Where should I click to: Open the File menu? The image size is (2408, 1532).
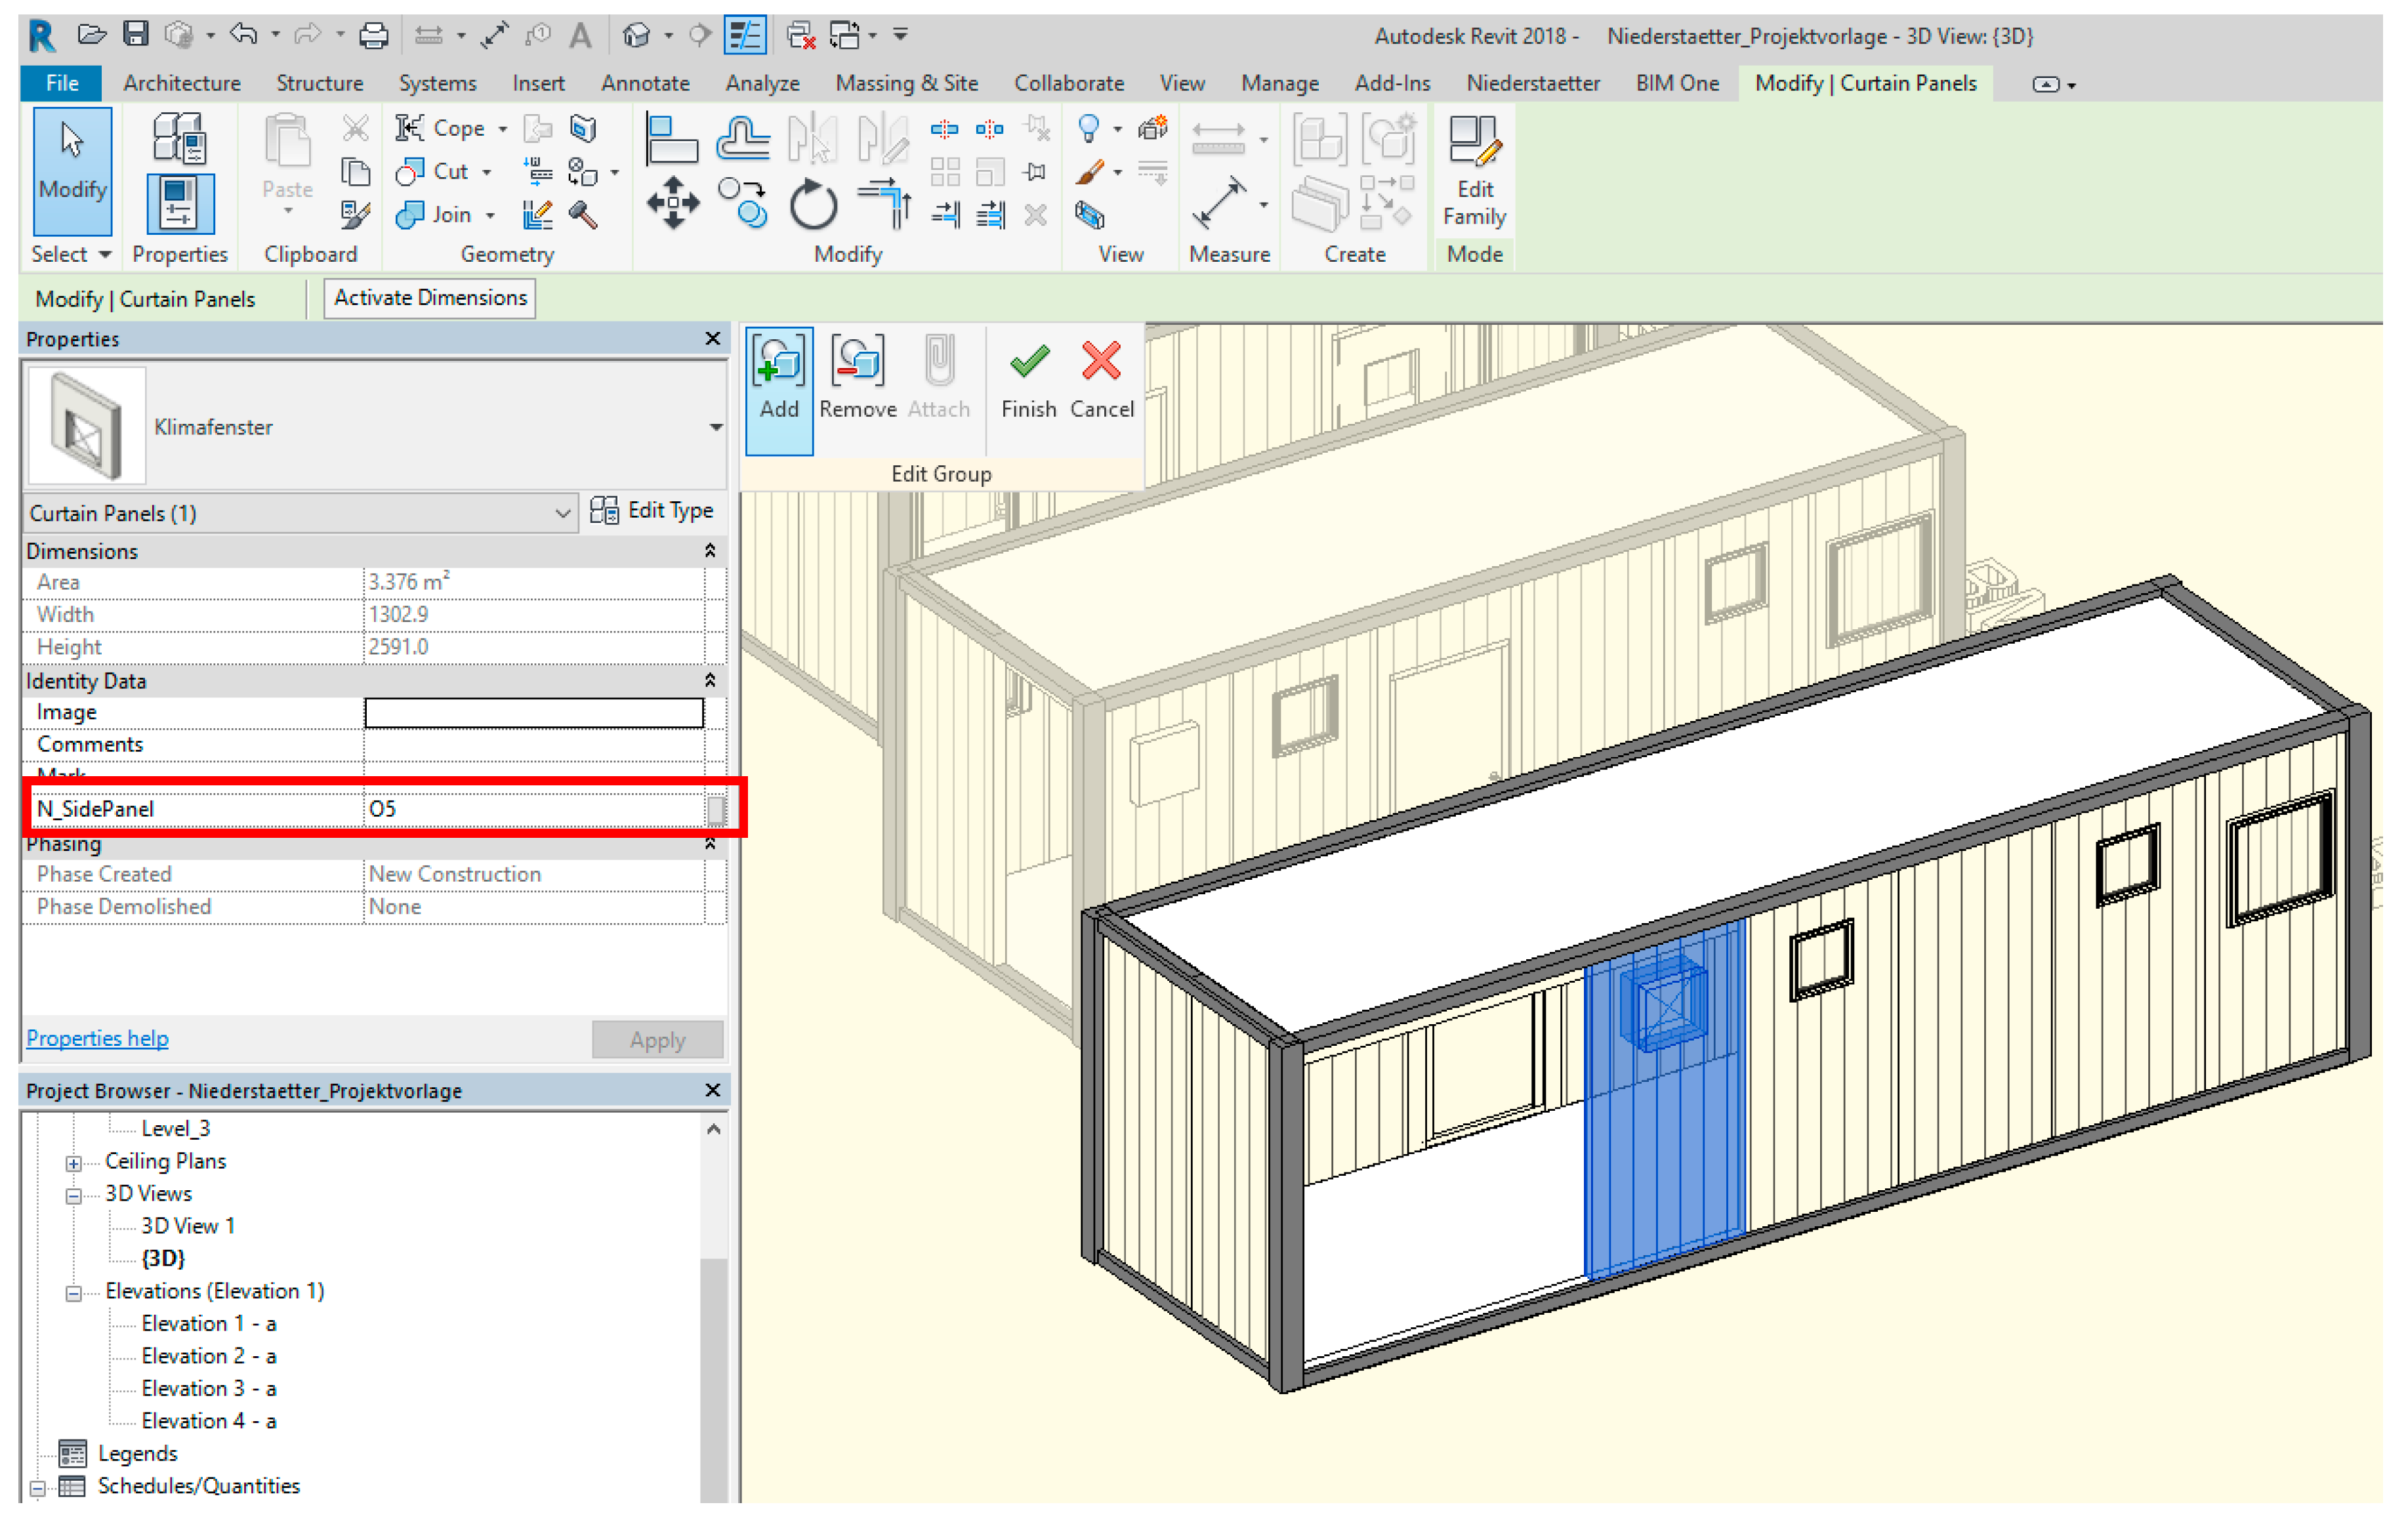(x=61, y=84)
